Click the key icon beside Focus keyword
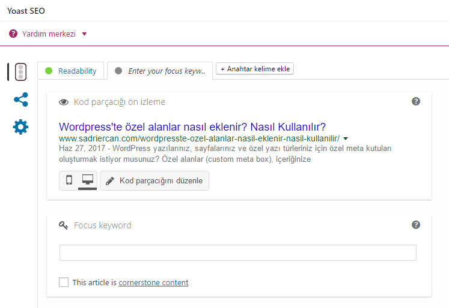 click(x=64, y=225)
